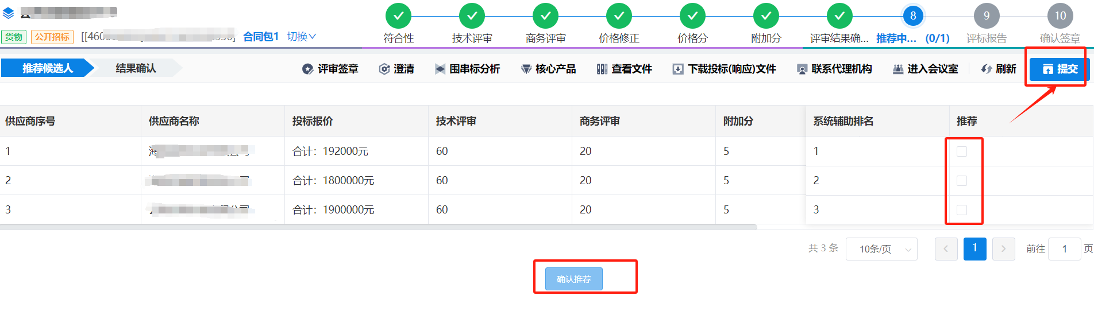The width and height of the screenshot is (1094, 311).
Task: Go to next page arrow in pagination
Action: (x=1004, y=249)
